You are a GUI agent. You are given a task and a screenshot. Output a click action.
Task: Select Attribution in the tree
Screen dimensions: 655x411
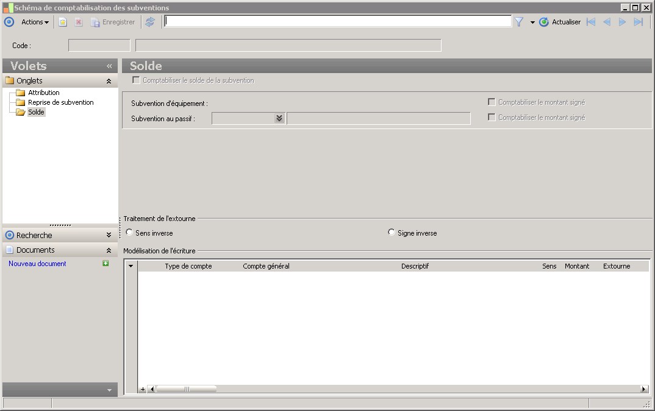point(44,93)
